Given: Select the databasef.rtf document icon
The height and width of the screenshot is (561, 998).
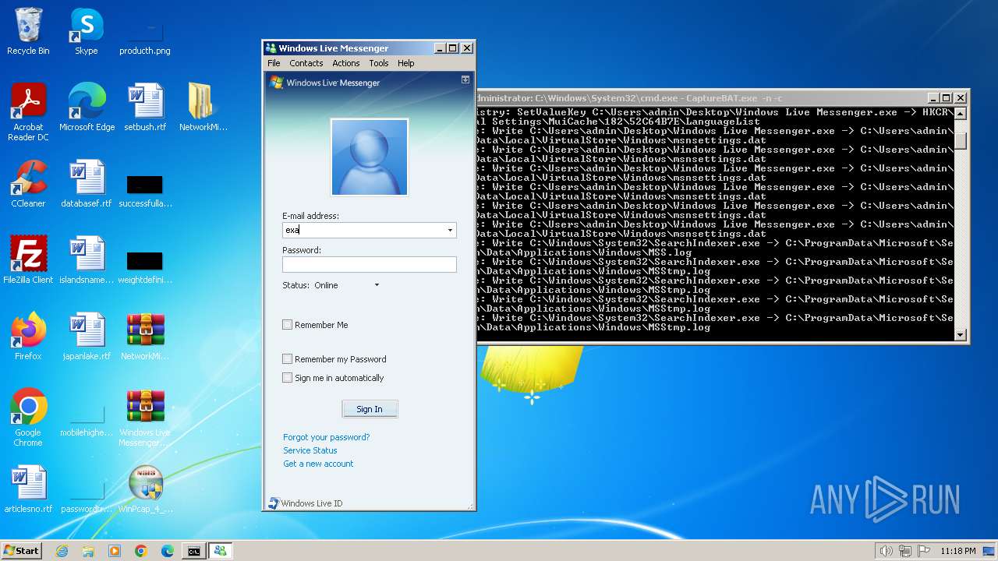Looking at the screenshot, I should click(x=87, y=184).
